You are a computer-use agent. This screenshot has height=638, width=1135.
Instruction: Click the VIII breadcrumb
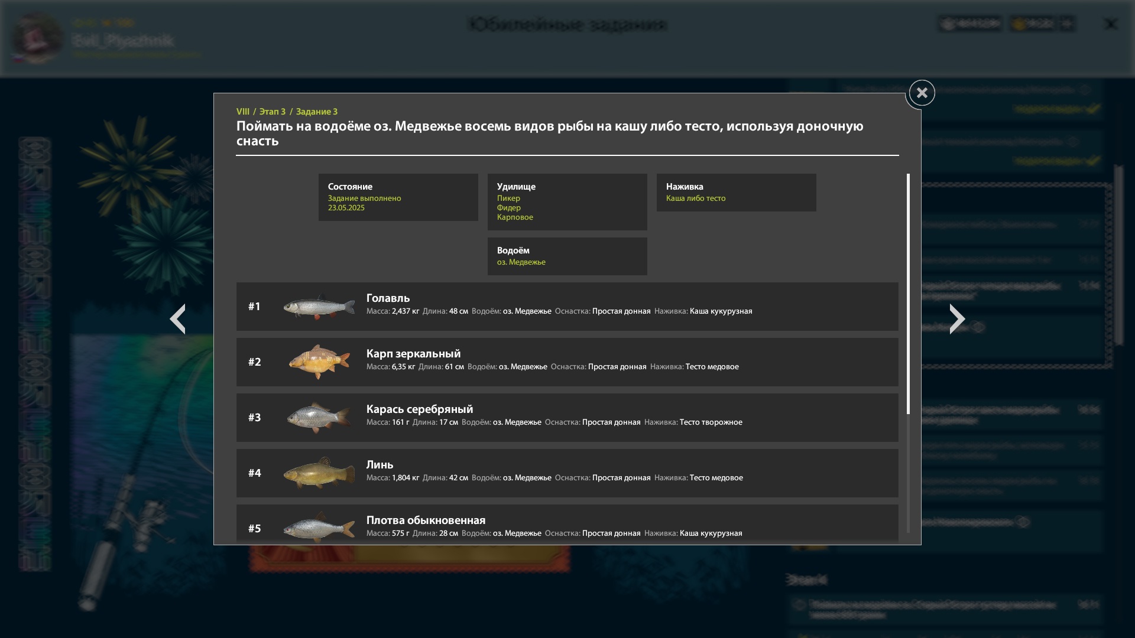coord(243,112)
